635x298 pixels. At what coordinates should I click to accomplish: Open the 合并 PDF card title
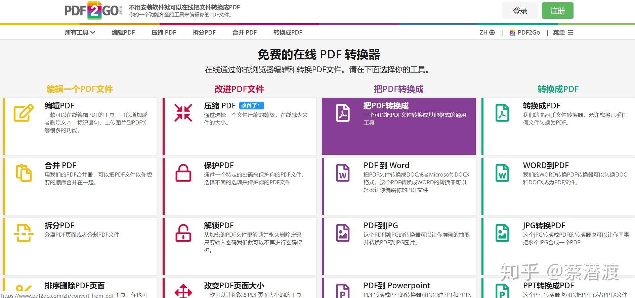pyautogui.click(x=60, y=165)
